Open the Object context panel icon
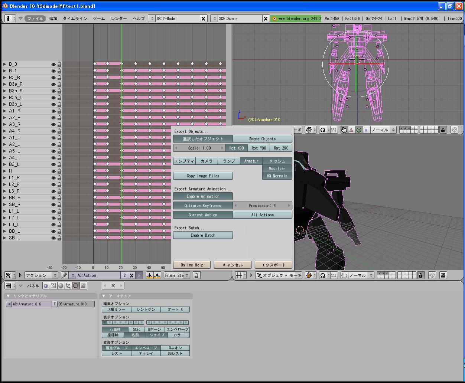The image size is (465, 383). [68, 286]
